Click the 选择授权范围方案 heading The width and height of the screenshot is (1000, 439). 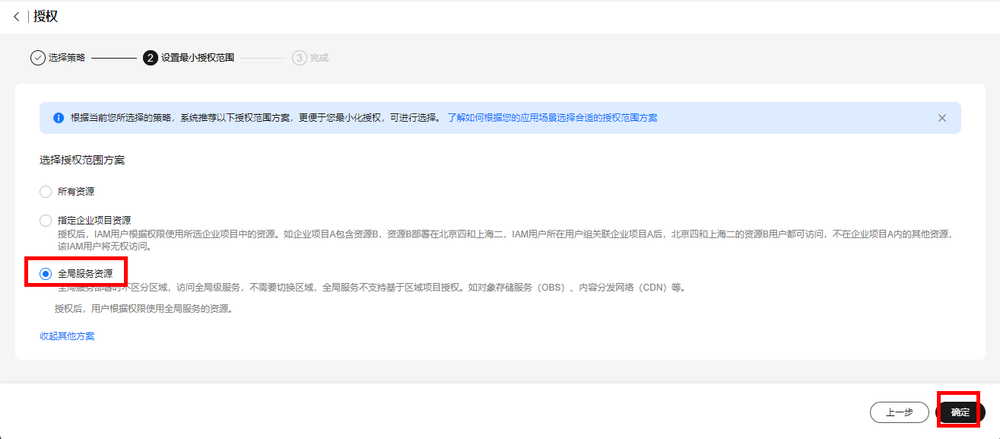[82, 161]
